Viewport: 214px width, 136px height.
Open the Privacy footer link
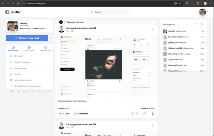[25, 92]
